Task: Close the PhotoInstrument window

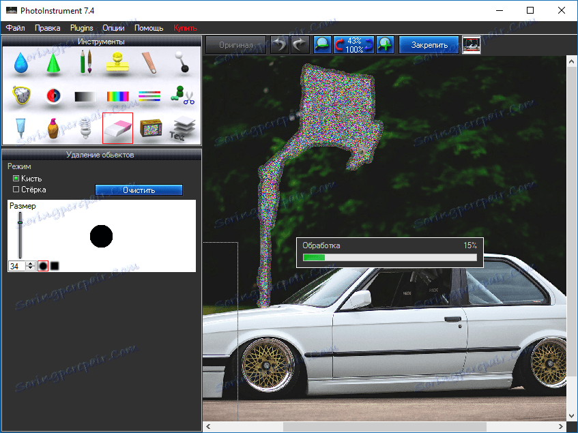Action: point(562,11)
